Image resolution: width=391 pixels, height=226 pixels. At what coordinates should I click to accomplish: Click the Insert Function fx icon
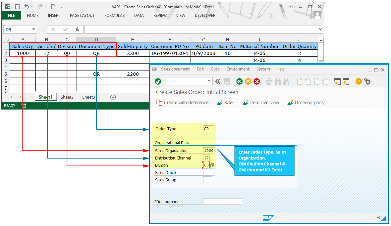(77, 29)
